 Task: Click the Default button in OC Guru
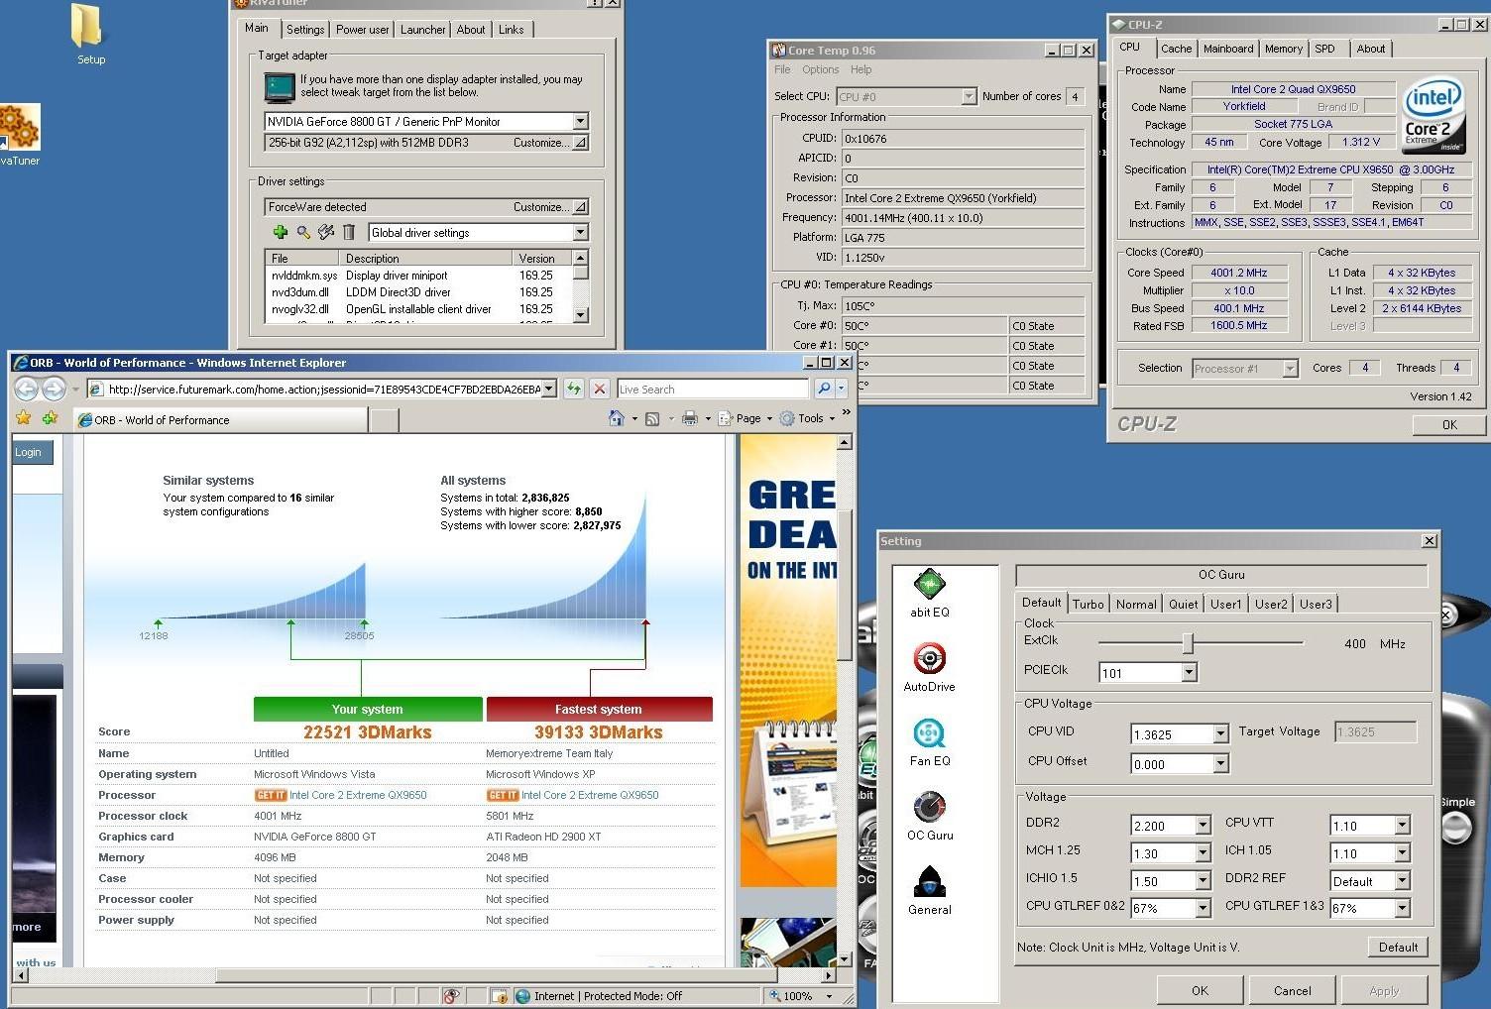(1398, 947)
